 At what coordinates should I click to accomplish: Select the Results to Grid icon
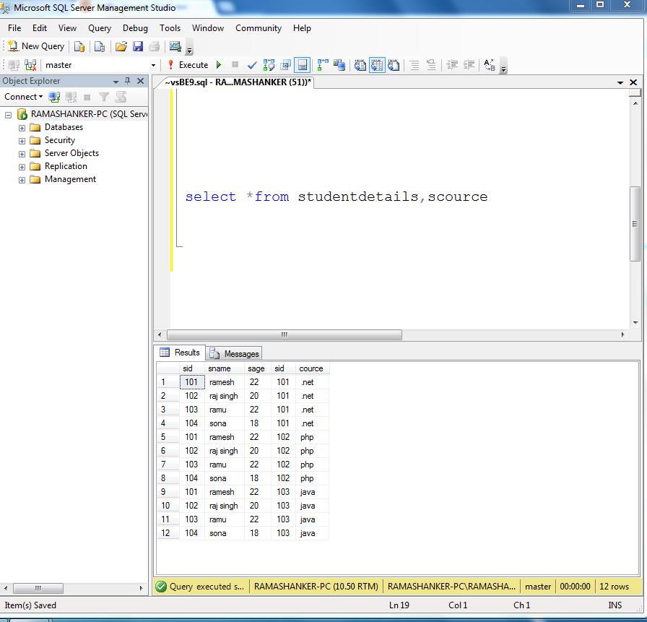tap(376, 65)
